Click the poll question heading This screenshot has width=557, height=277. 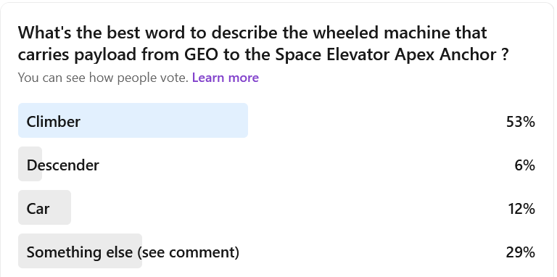pyautogui.click(x=263, y=44)
